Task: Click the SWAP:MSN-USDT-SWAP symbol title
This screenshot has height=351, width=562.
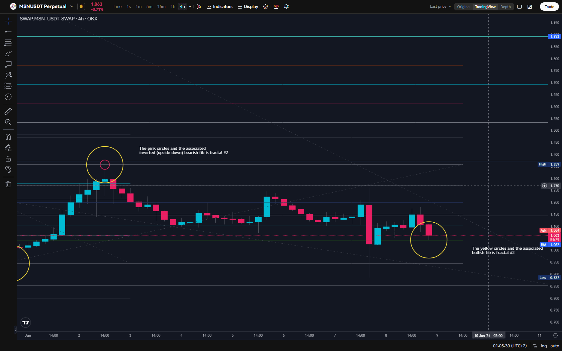Action: [59, 19]
